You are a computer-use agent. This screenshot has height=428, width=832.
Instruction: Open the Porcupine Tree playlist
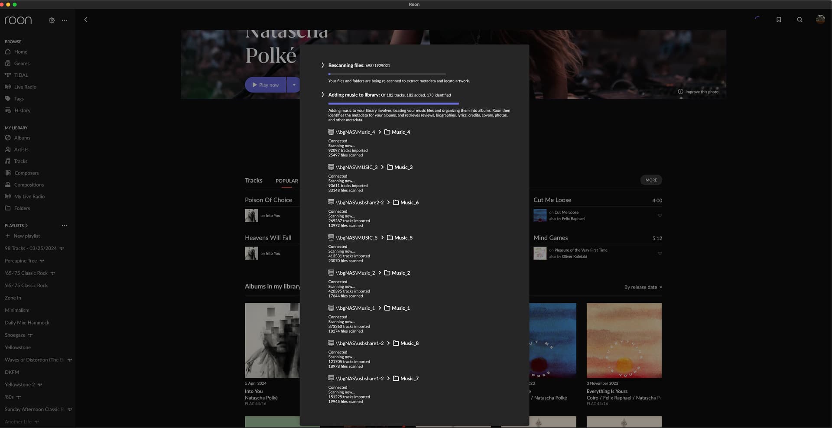pyautogui.click(x=21, y=261)
